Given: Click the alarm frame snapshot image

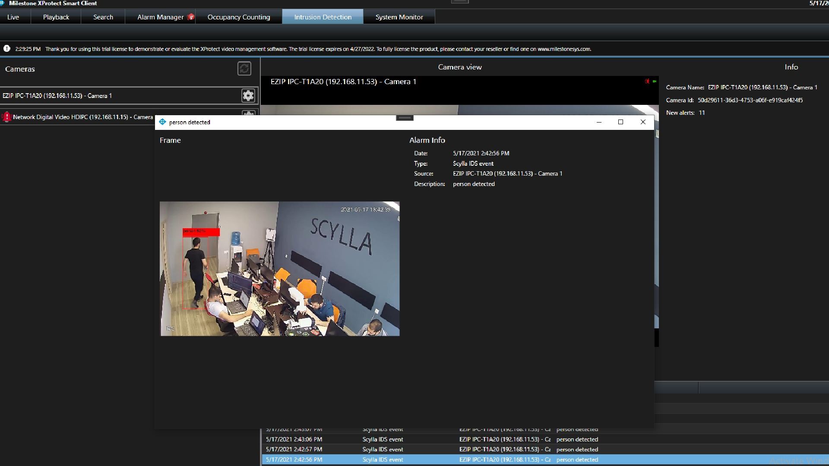Looking at the screenshot, I should pos(279,268).
